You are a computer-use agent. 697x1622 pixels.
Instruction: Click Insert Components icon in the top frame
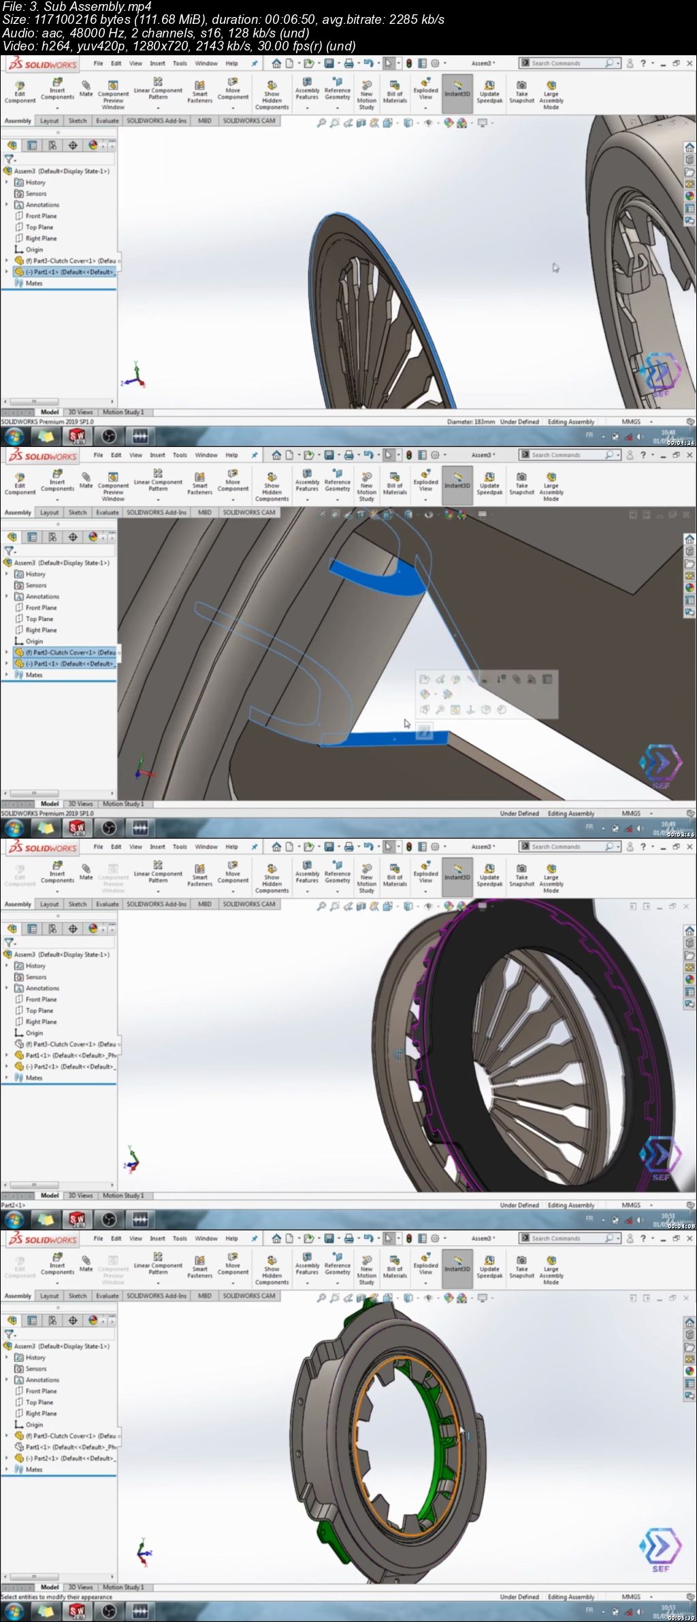click(x=57, y=82)
